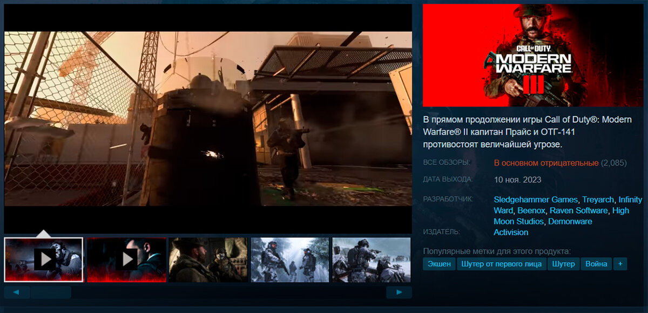The height and width of the screenshot is (313, 648).
Task: Select the snowy forest soldiers screenshot thumbnail
Action: pyautogui.click(x=290, y=259)
